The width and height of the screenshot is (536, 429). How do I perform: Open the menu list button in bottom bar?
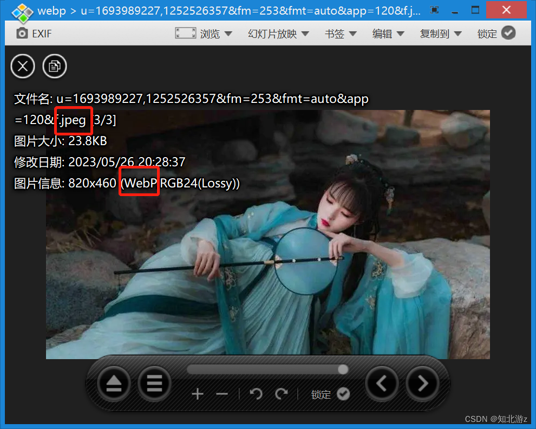[154, 384]
